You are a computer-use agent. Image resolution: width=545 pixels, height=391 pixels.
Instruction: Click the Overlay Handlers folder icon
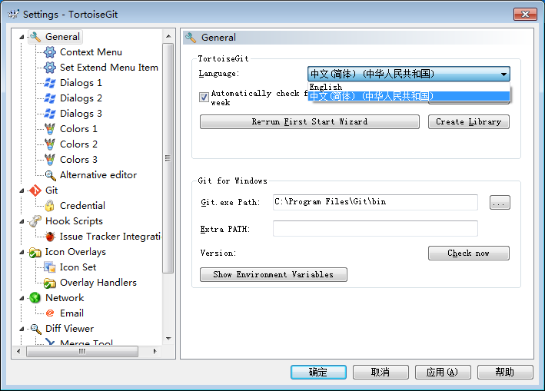pos(50,283)
